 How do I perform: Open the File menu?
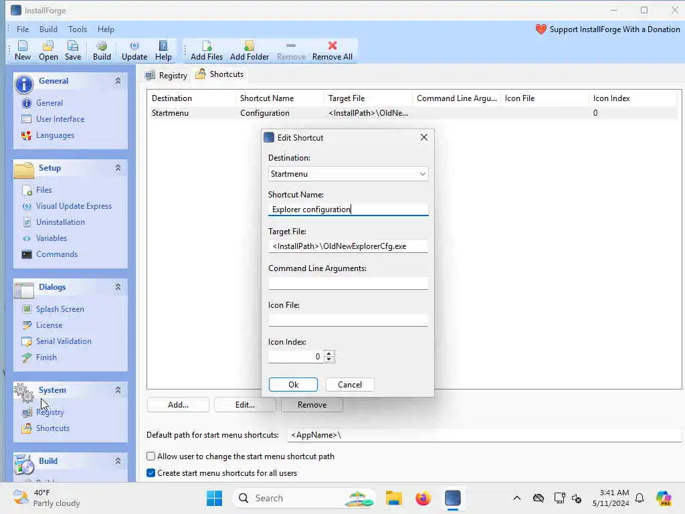point(23,29)
